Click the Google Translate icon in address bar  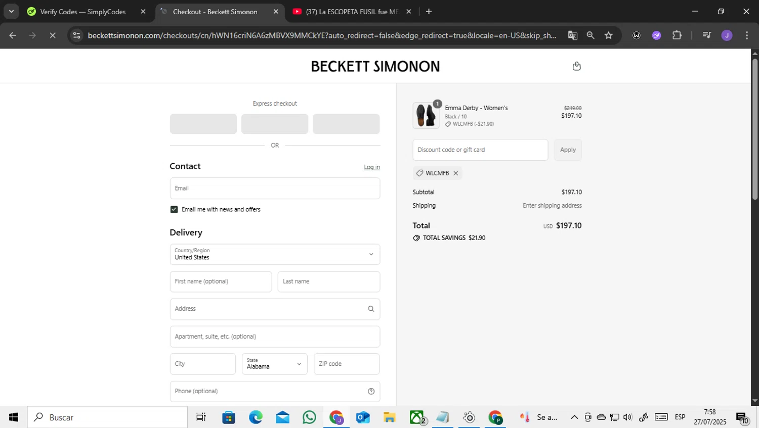(572, 35)
